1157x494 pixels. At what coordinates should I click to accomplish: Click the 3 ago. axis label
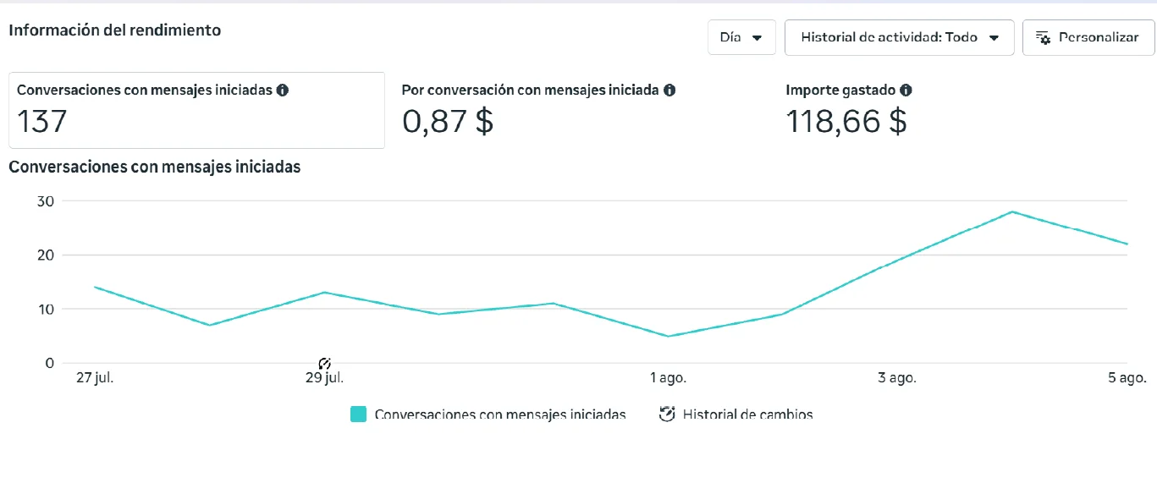coord(897,378)
